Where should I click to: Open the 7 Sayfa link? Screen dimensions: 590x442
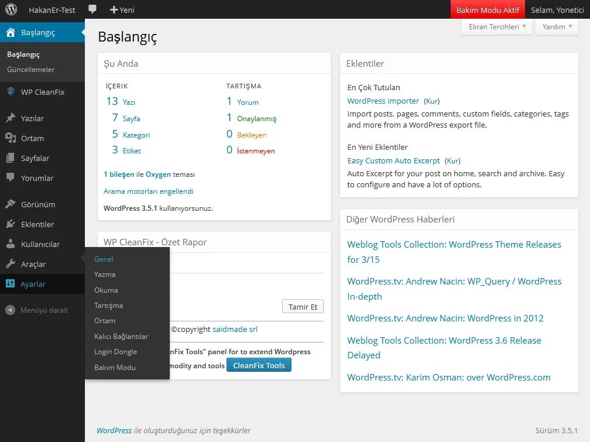(x=126, y=118)
